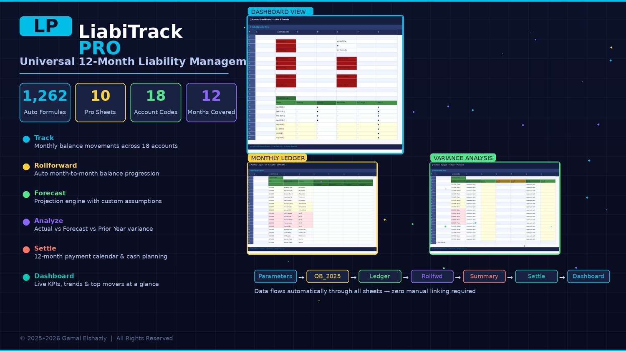Open the Dashboard View spreadsheet preview
This screenshot has width=626, height=351.
325,85
